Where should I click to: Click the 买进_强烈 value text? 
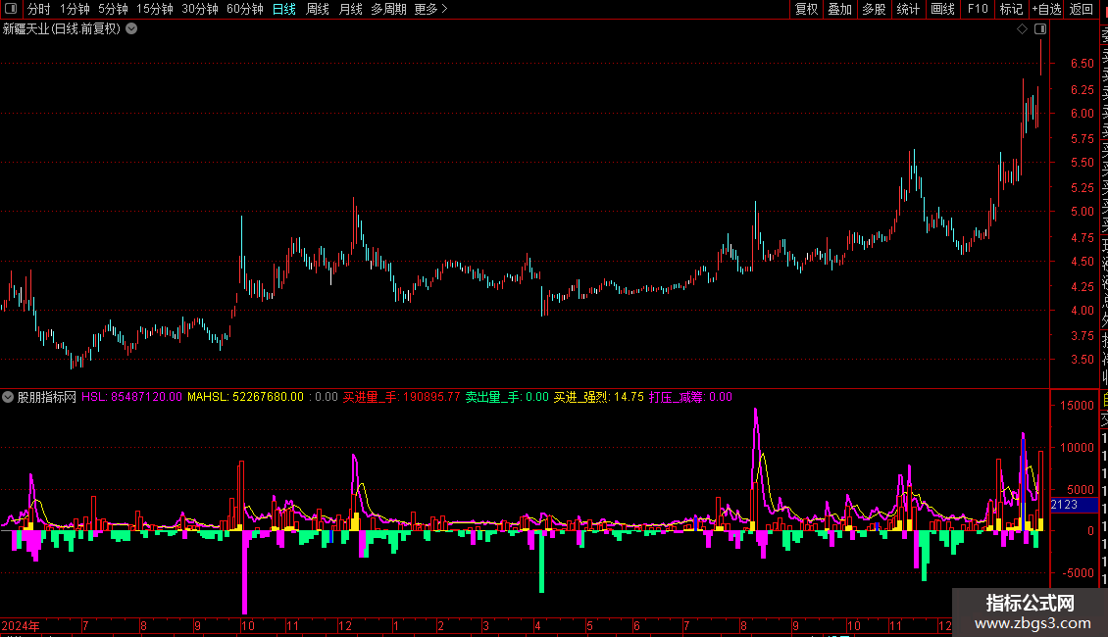pos(598,397)
